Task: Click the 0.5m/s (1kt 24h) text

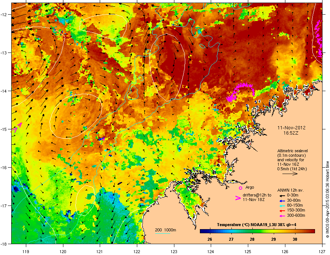Action: coord(292,169)
